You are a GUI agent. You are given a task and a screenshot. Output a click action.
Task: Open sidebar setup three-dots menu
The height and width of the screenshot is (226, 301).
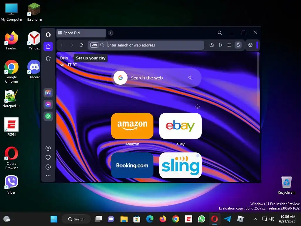(x=48, y=176)
